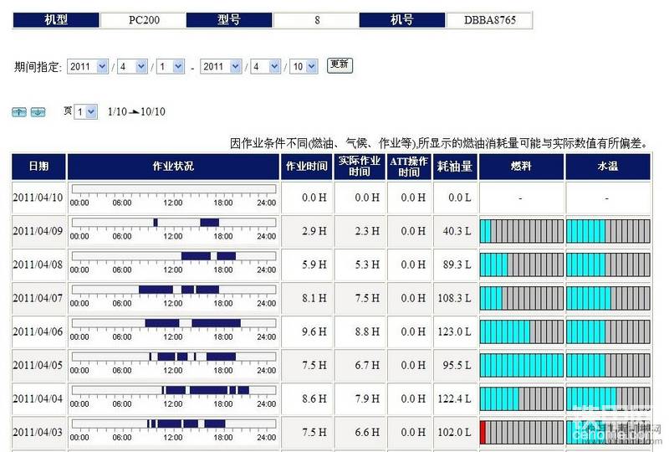Select the date cell 2011/04/10

point(38,198)
